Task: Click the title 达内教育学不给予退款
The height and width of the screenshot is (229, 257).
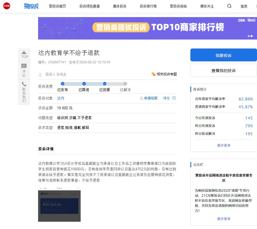Action: [x=69, y=53]
